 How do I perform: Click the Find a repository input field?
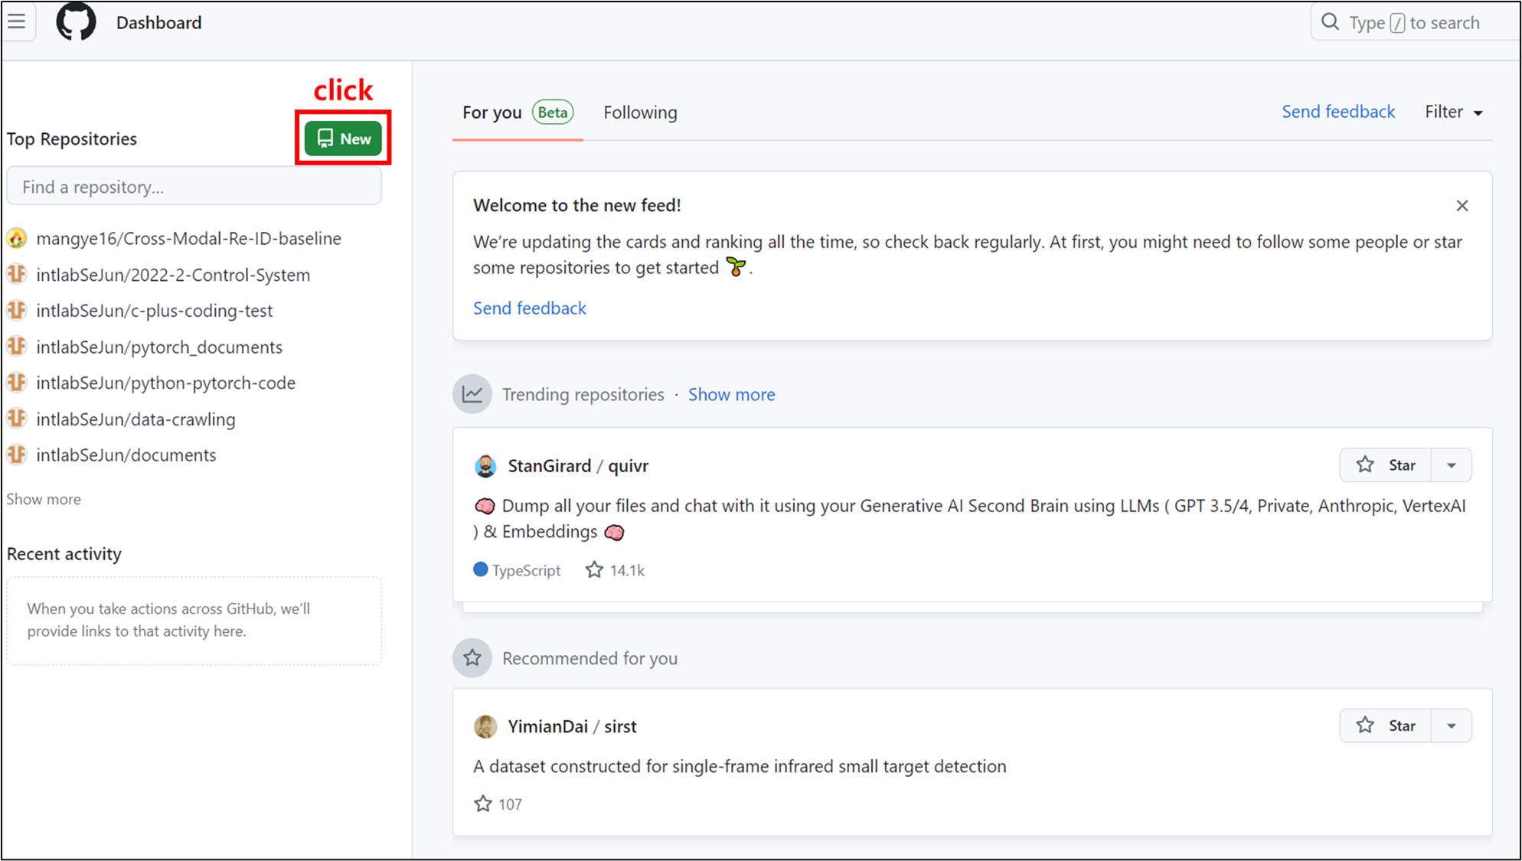coord(194,187)
